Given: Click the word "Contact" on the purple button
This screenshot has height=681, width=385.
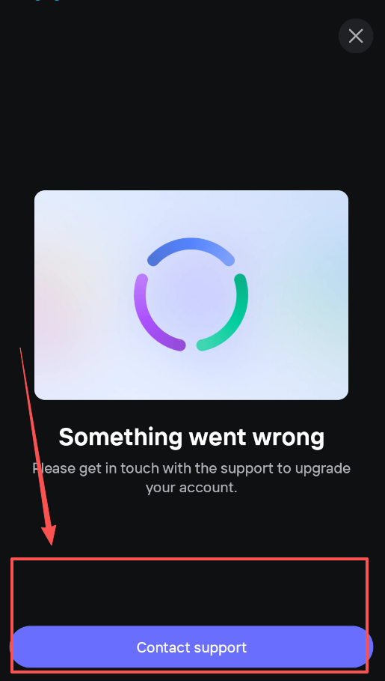Looking at the screenshot, I should coord(162,647).
